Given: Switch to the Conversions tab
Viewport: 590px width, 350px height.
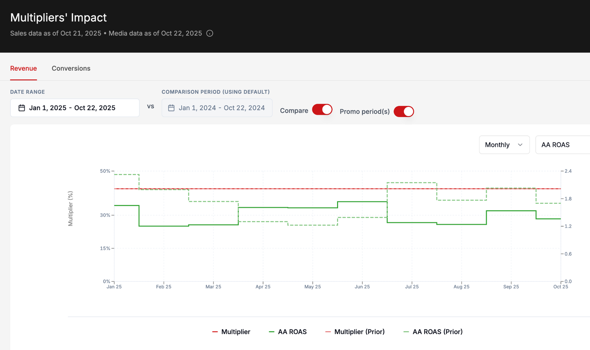Looking at the screenshot, I should (x=71, y=69).
